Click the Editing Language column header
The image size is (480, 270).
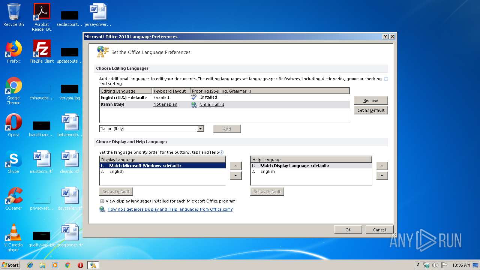pyautogui.click(x=126, y=91)
